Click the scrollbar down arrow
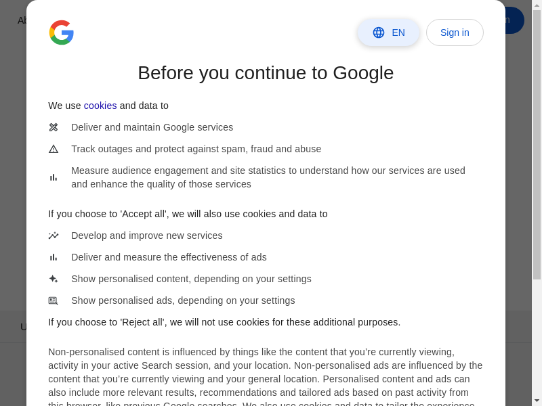This screenshot has width=542, height=406. [x=537, y=401]
